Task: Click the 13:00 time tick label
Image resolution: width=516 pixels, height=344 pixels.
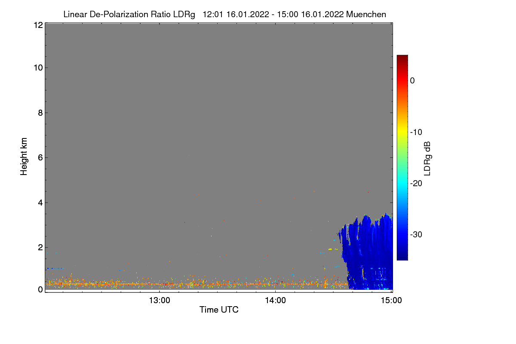Action: pyautogui.click(x=160, y=301)
